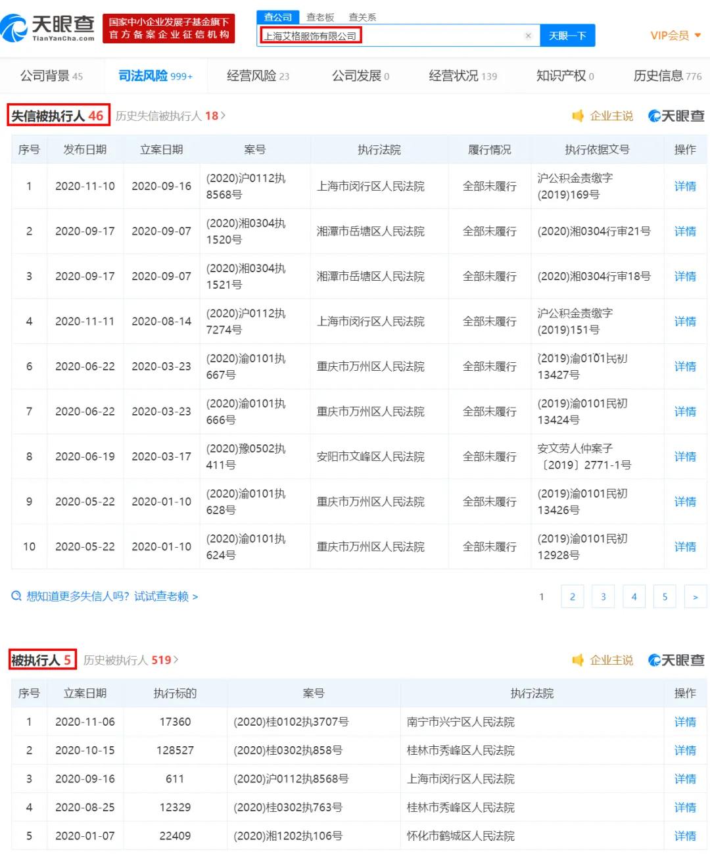
Task: Open 详情 for the first 失信被执行人 record
Action: point(685,186)
